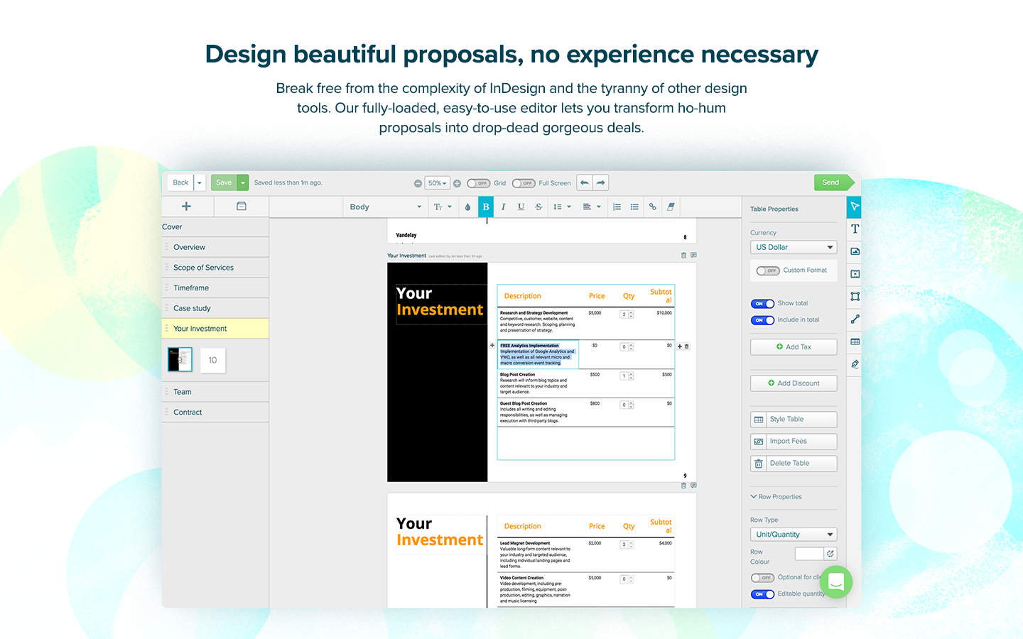Viewport: 1023px width, 639px height.
Task: Toggle the Grid switch
Action: [479, 183]
